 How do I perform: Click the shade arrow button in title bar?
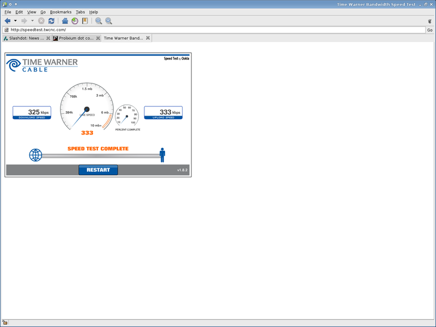click(x=16, y=4)
